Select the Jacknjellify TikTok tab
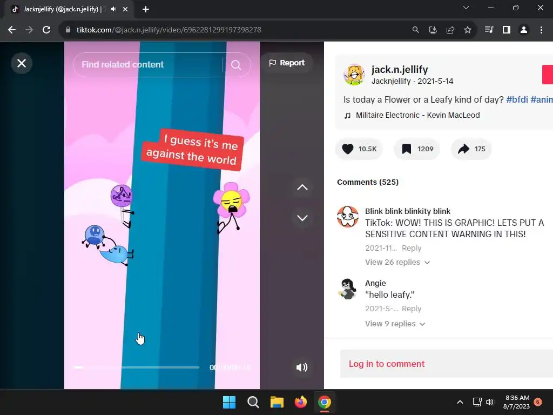 pyautogui.click(x=60, y=9)
